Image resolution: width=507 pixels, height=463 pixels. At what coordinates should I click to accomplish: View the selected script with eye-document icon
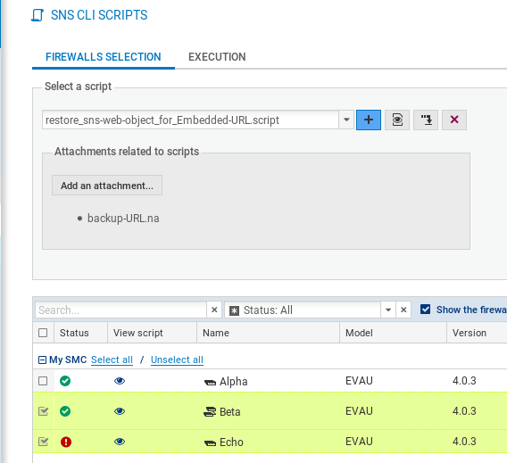(397, 120)
